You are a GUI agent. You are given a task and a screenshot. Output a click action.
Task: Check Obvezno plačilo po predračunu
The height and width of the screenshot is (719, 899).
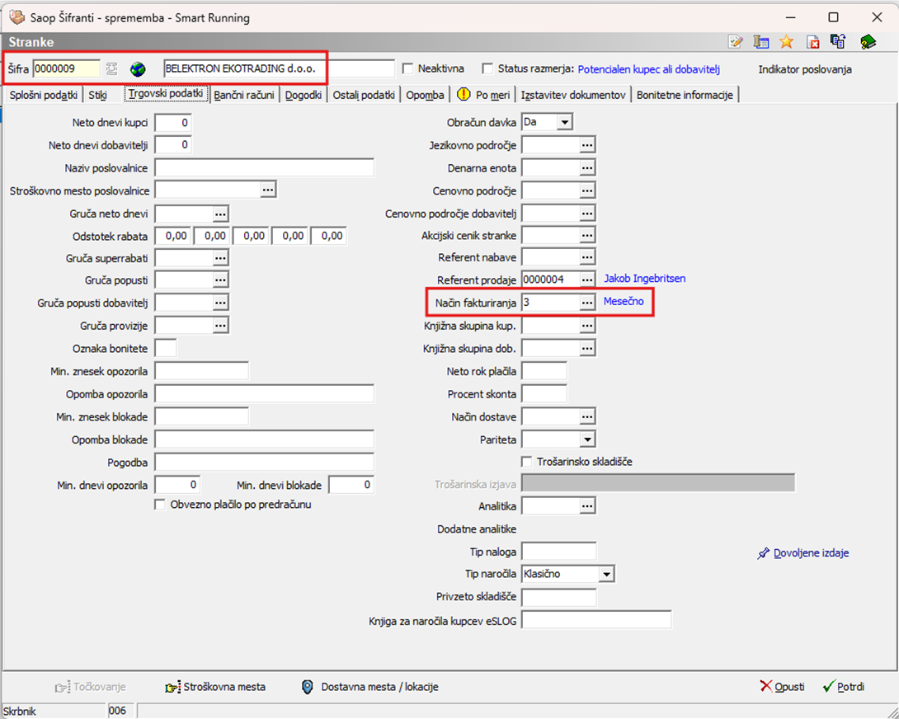click(x=160, y=505)
